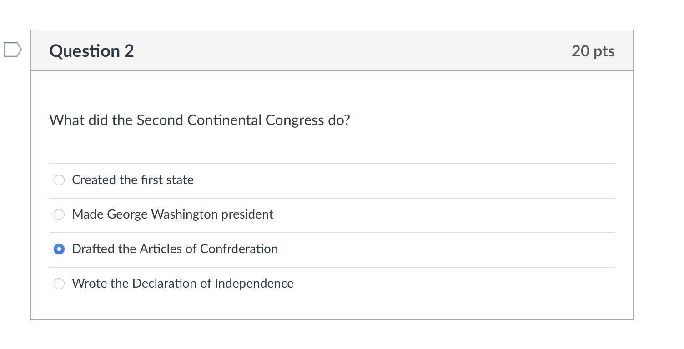Click the "Created the first state" answer text
This screenshot has width=684, height=349.
pyautogui.click(x=133, y=180)
